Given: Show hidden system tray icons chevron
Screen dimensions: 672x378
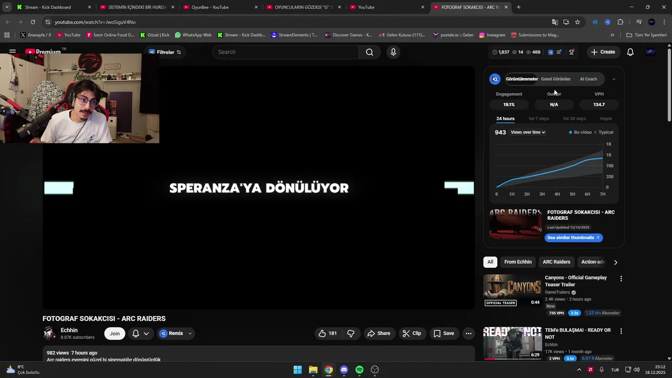Looking at the screenshot, I should point(579,370).
